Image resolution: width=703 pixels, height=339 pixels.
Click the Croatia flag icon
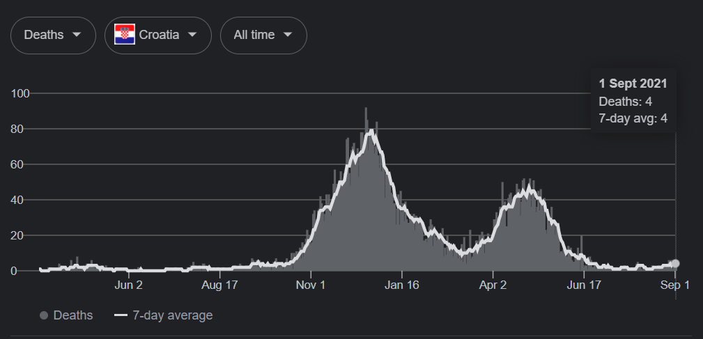coord(125,35)
